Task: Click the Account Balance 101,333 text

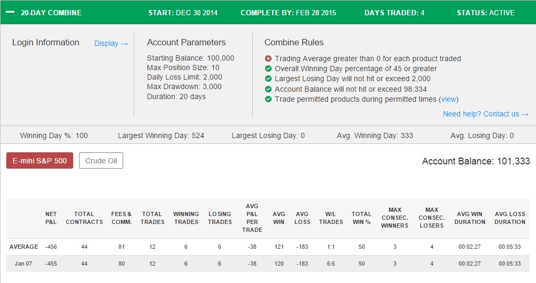Action: [x=476, y=161]
